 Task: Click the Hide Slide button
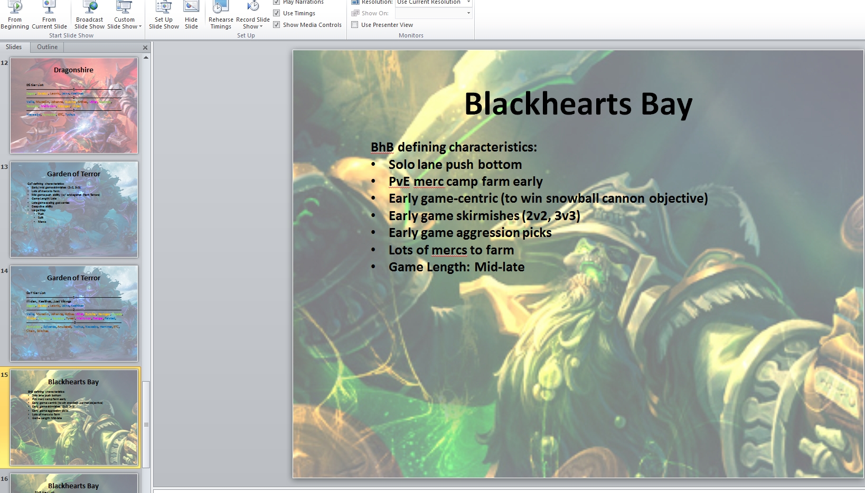point(191,15)
